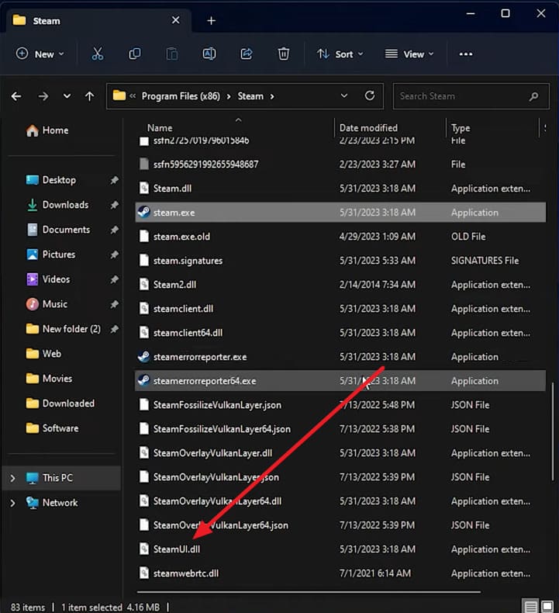Expand address bar history dropdown

click(x=343, y=95)
